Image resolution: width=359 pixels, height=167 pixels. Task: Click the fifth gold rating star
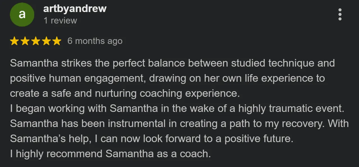tap(57, 41)
